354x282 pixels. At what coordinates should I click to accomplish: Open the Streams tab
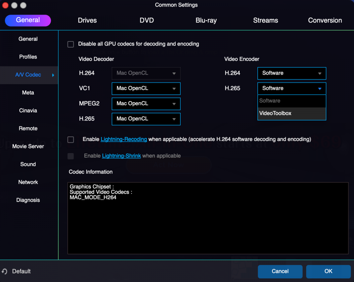pos(265,21)
